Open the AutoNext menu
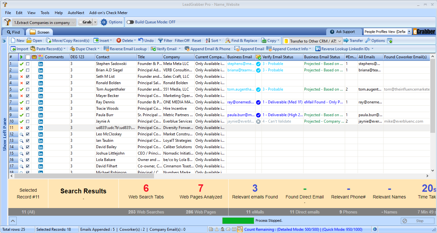This screenshot has width=437, height=233. (x=76, y=13)
